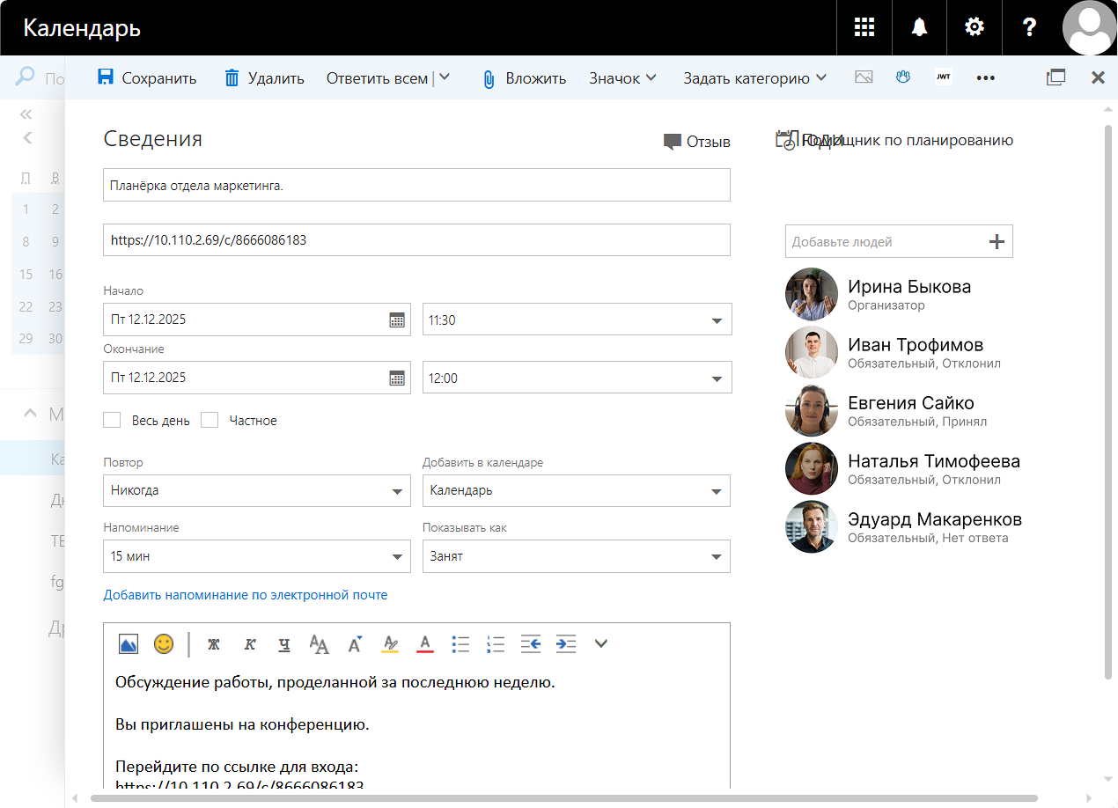Open notifications bell icon
Screen dimensions: 1118x808
pos(919,27)
